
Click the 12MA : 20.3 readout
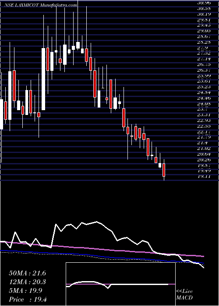(x=27, y=282)
